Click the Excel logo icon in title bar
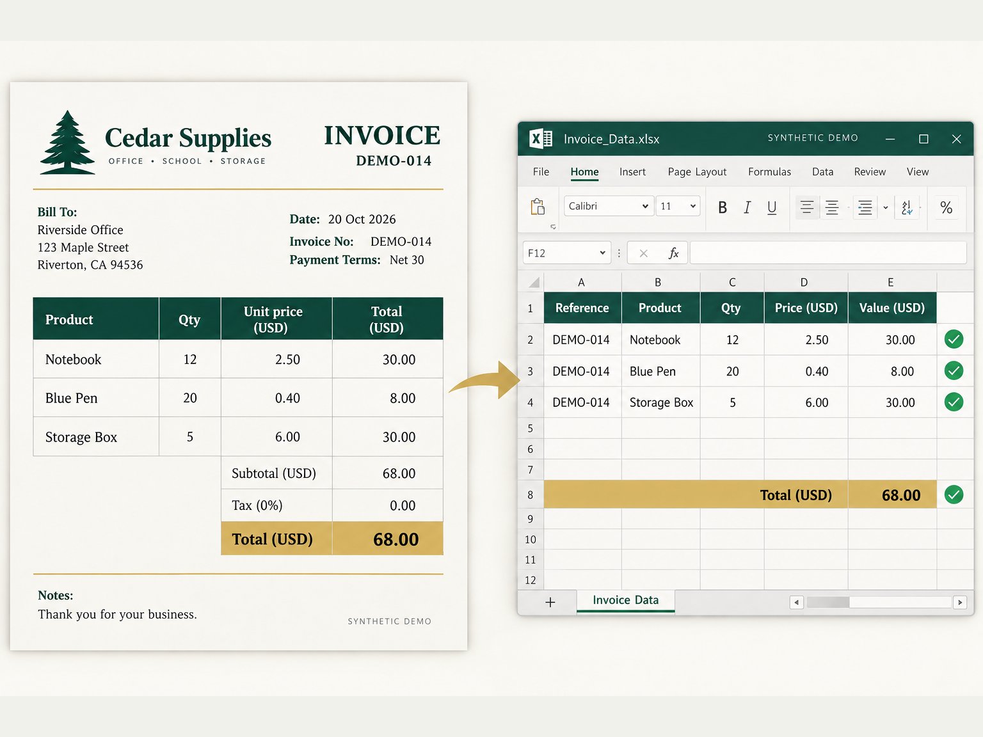 pos(541,139)
